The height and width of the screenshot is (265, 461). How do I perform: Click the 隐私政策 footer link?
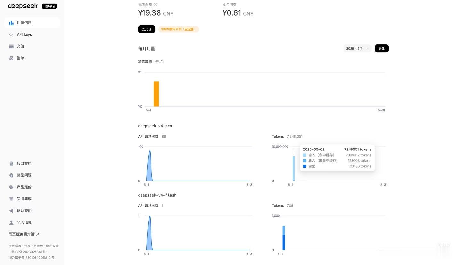(x=52, y=246)
